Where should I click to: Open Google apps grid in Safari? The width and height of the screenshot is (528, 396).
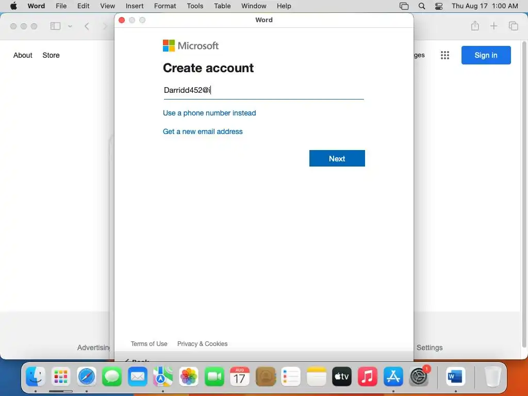pyautogui.click(x=445, y=55)
